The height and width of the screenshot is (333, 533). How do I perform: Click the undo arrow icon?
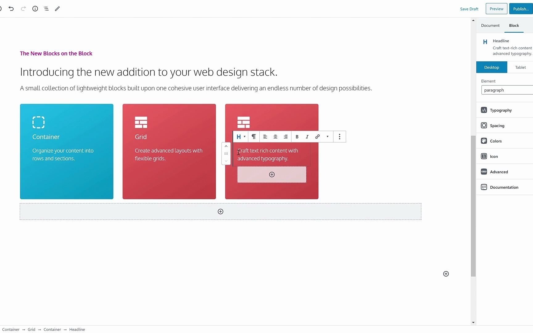click(x=11, y=9)
